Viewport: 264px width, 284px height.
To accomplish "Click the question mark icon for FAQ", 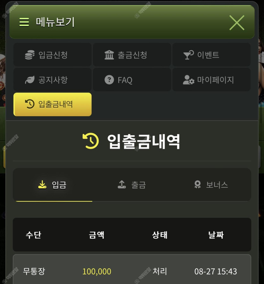I will [x=109, y=80].
